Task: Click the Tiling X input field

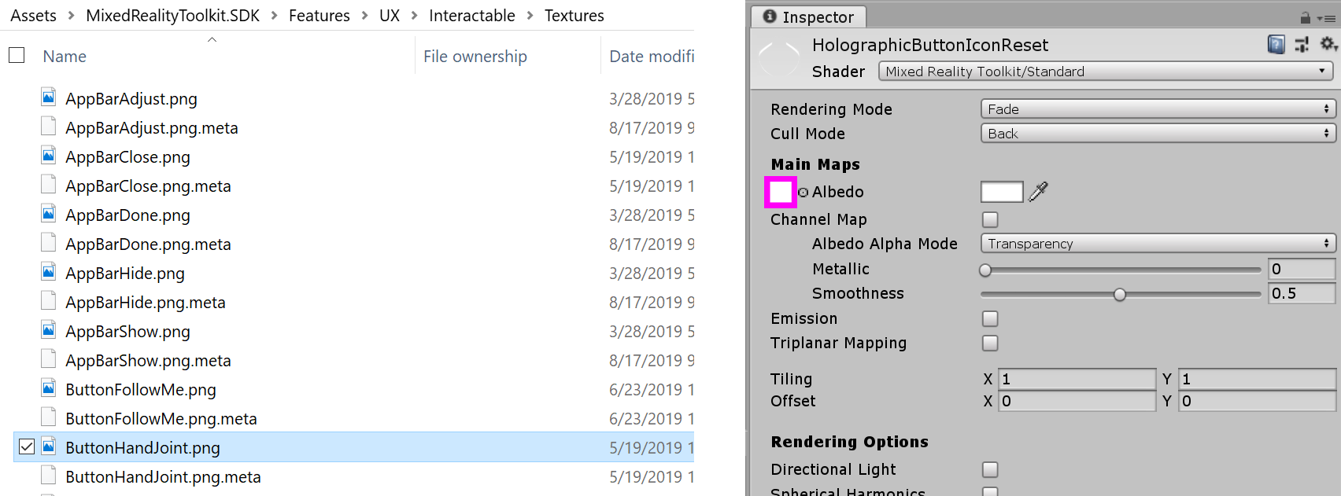Action: point(1077,379)
